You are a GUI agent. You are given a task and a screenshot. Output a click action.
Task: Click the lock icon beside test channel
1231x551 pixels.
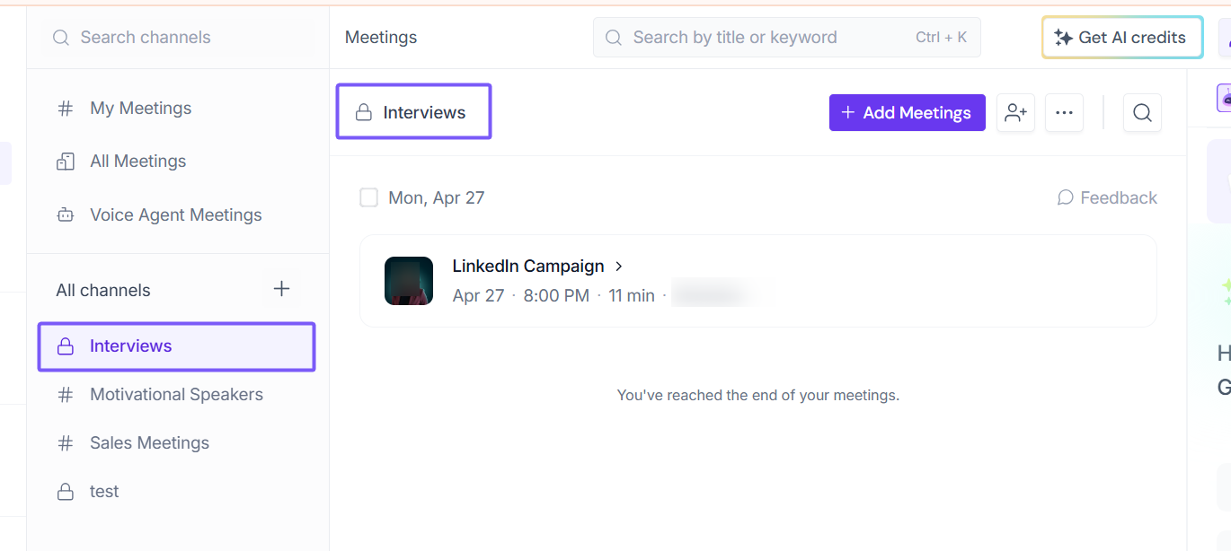point(66,492)
